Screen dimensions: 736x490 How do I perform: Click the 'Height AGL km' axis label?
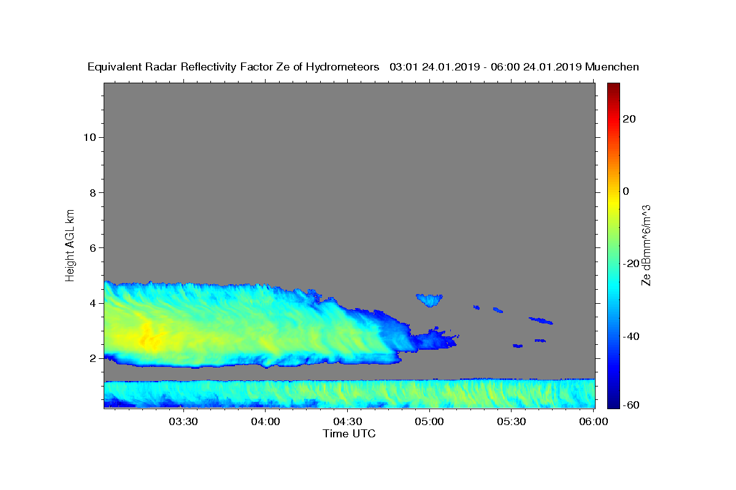coord(70,244)
